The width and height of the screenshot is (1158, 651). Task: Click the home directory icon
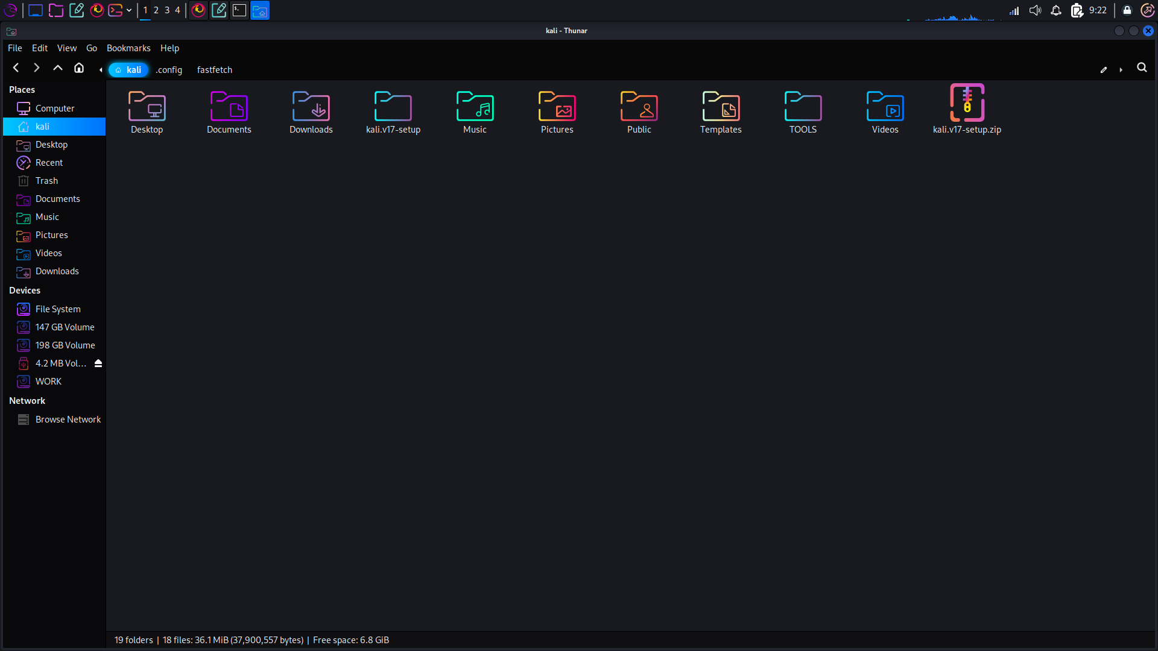[79, 68]
